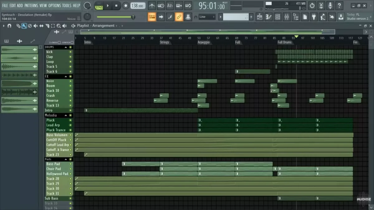Open the Channel rack icon
This screenshot has width=374, height=210.
click(278, 17)
